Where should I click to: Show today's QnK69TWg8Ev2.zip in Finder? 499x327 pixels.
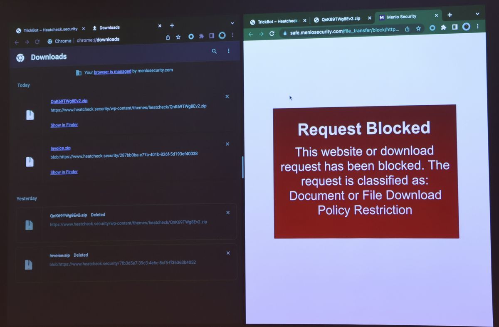coord(64,125)
